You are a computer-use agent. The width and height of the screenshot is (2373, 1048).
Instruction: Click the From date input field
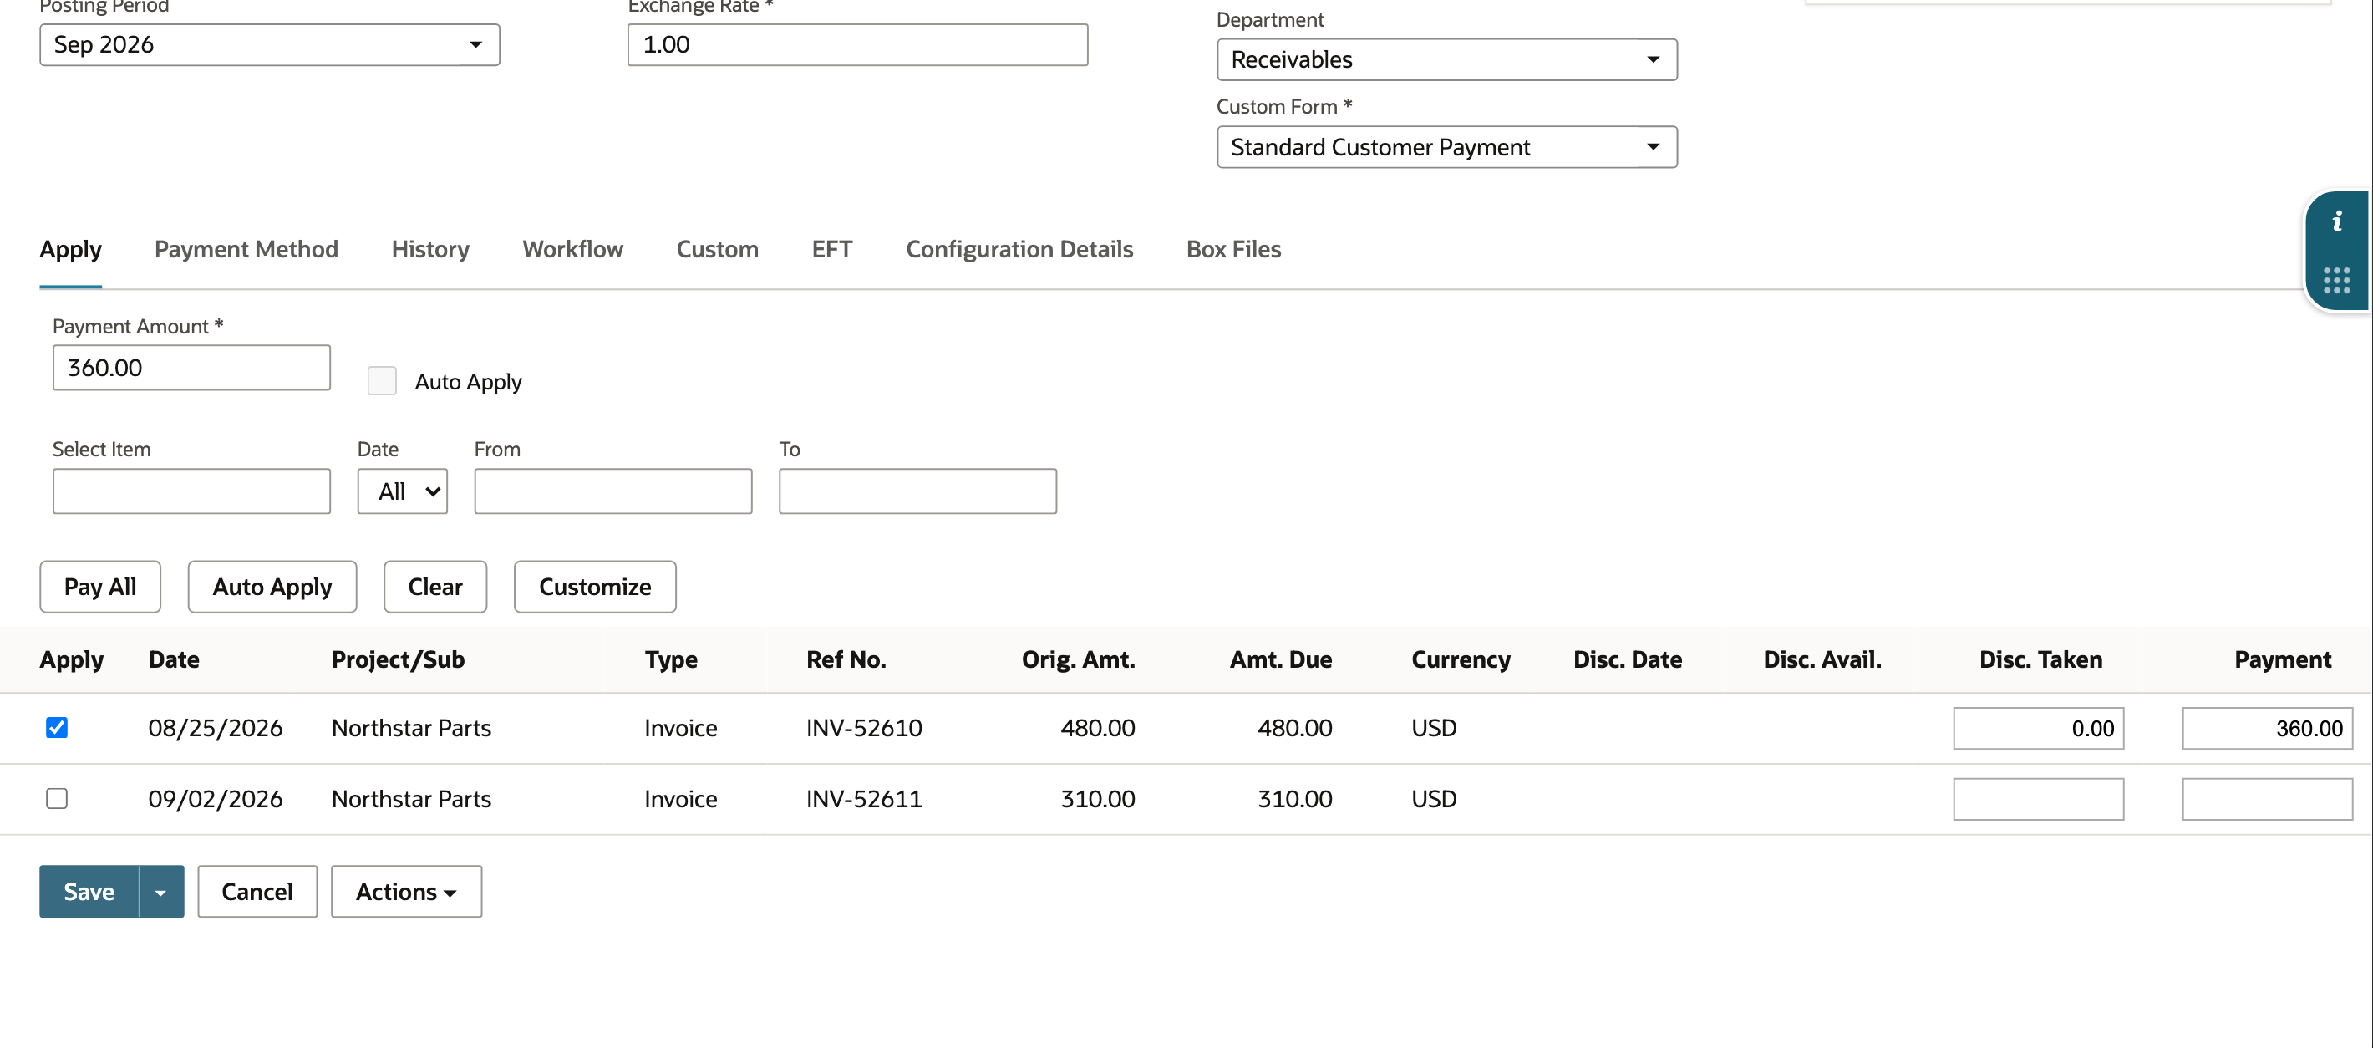(612, 491)
